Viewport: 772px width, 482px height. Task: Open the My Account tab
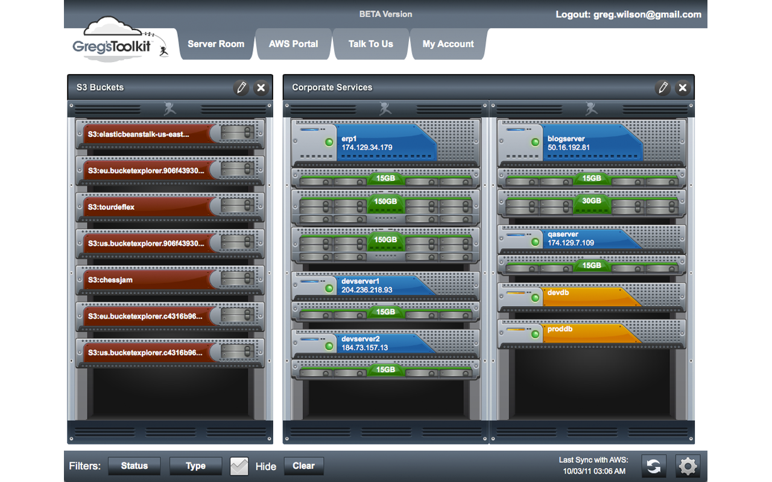[448, 44]
